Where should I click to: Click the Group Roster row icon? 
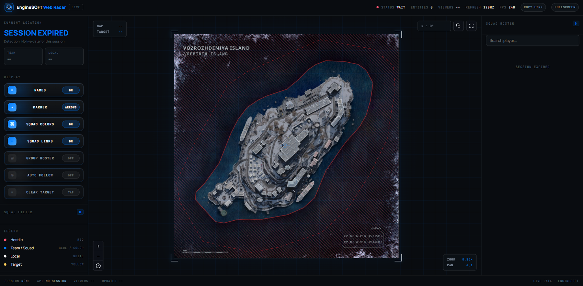(x=12, y=158)
